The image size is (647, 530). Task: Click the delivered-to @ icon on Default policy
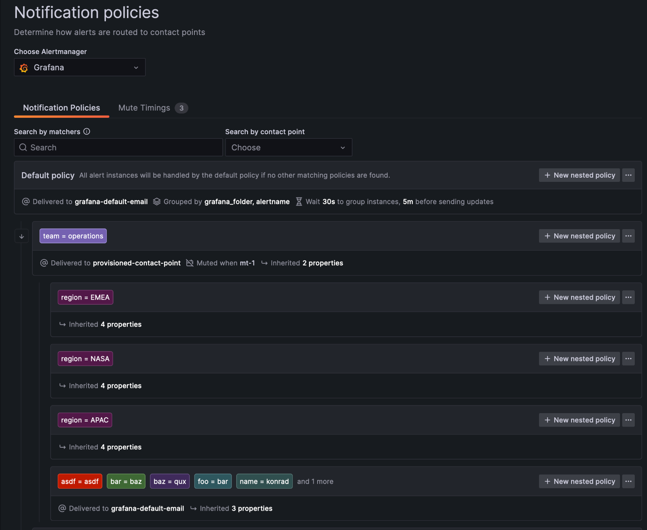(x=26, y=201)
